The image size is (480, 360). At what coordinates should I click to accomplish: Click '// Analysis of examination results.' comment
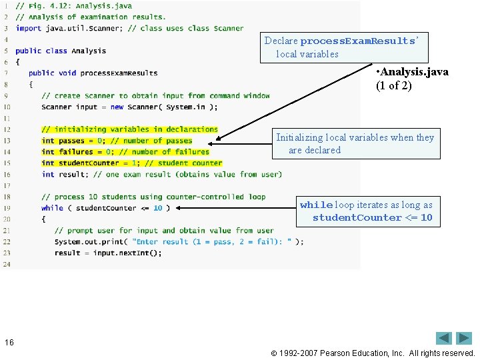(x=91, y=17)
